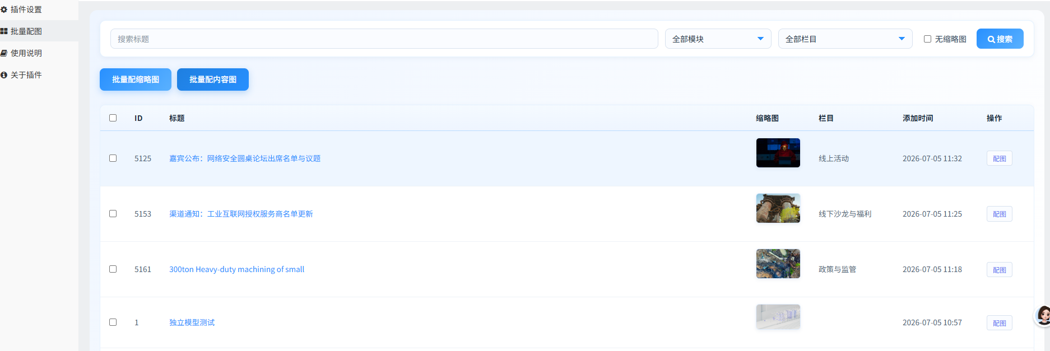
Task: Toggle the 无缩略图 checkbox
Action: coord(927,39)
